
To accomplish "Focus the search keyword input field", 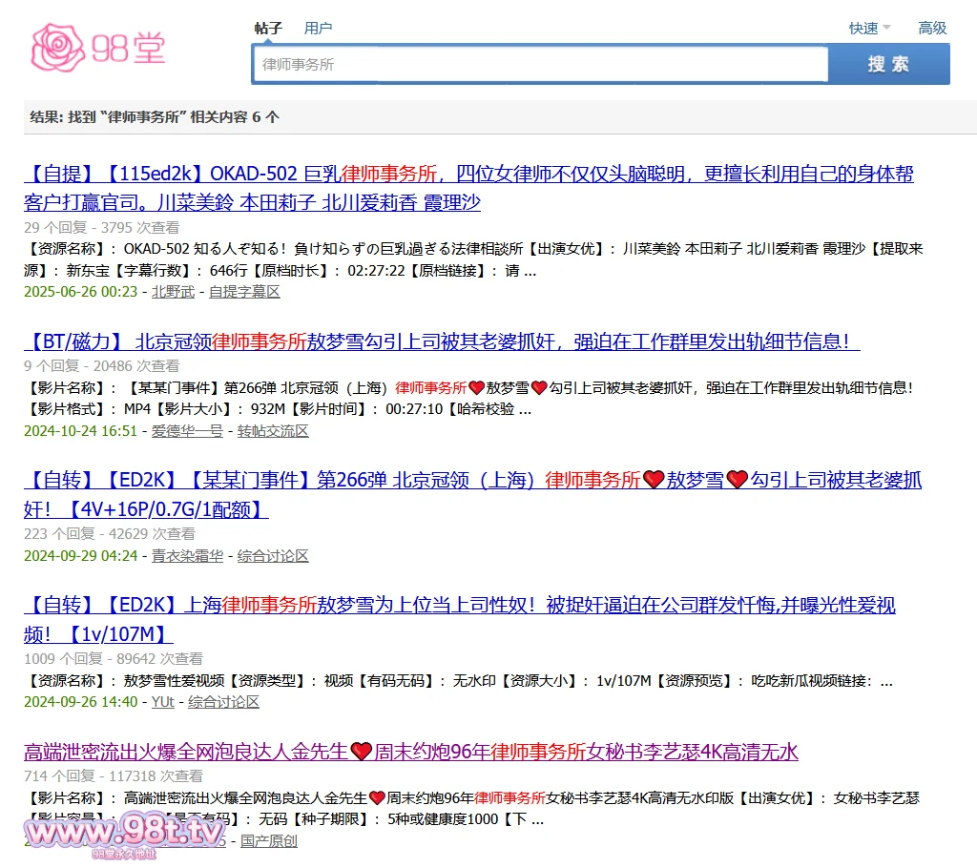I will coord(539,65).
